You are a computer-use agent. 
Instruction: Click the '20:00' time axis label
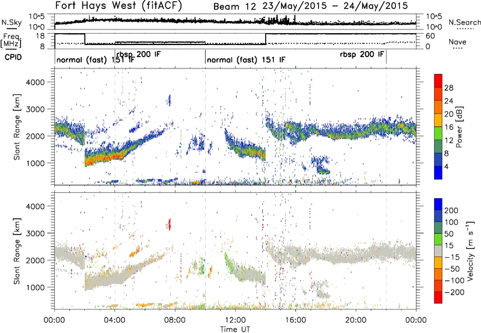(355, 320)
